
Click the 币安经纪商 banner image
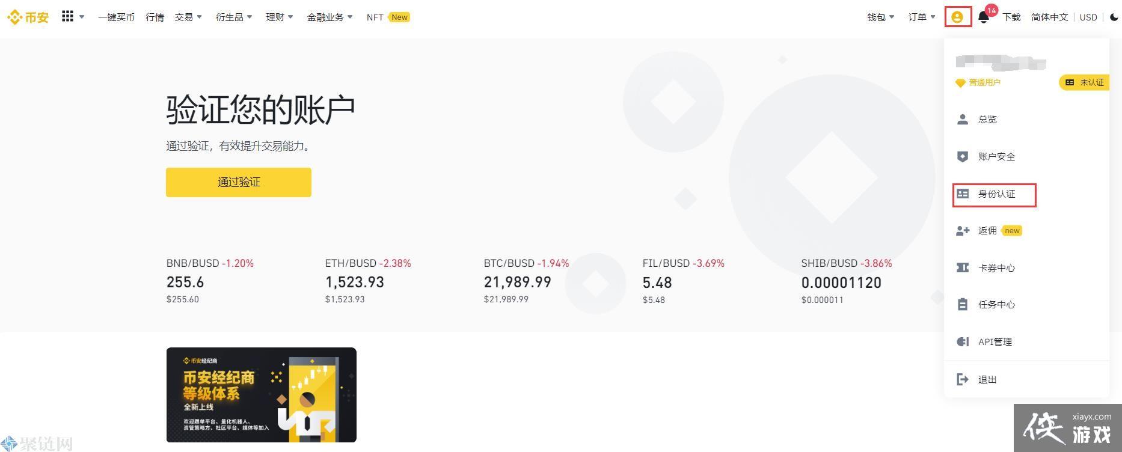[x=261, y=394]
